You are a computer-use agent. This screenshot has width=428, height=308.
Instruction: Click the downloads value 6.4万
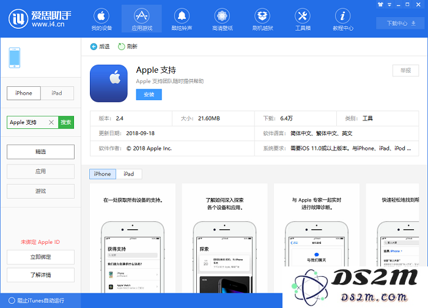(286, 119)
